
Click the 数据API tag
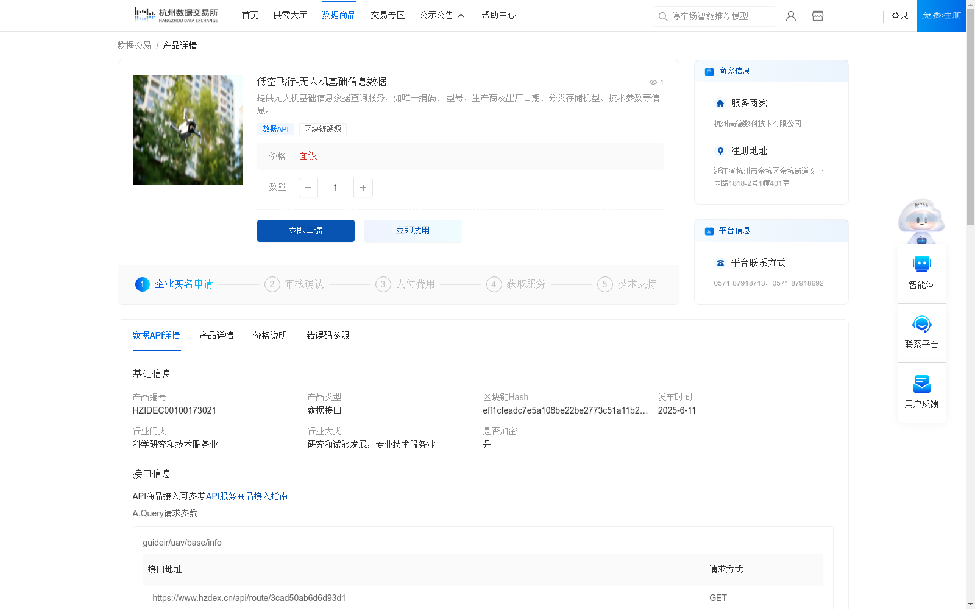point(275,129)
